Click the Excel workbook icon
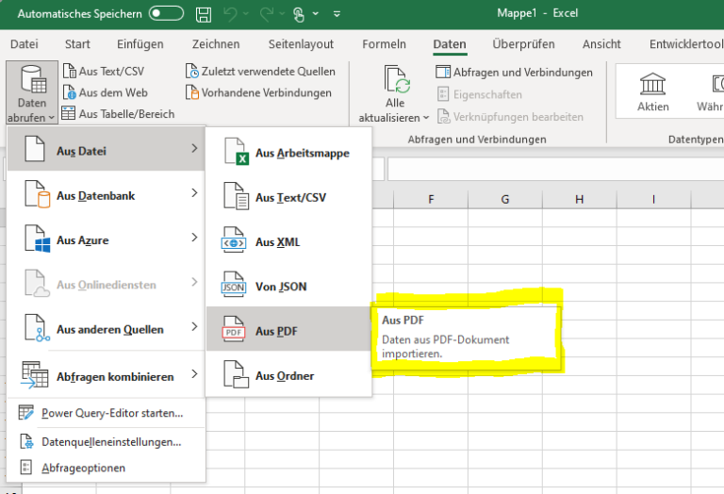Image resolution: width=724 pixels, height=494 pixels. coord(237,152)
